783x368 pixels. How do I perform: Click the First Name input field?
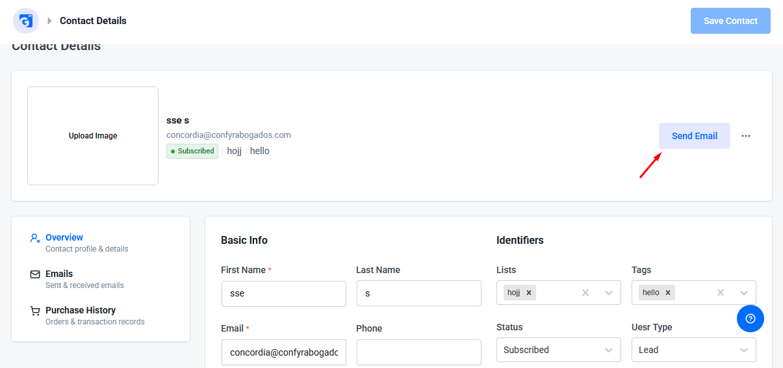point(284,293)
